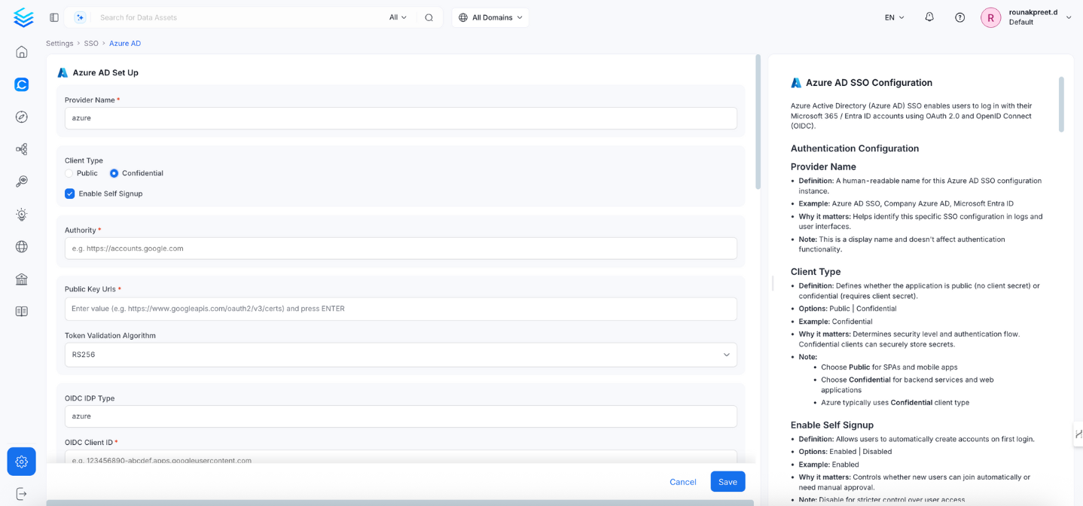Click the Authority input field

401,248
